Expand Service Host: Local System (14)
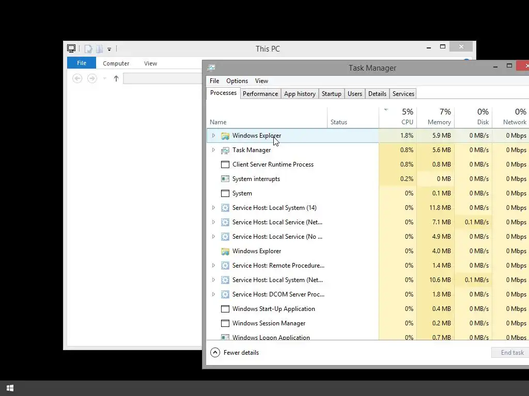The image size is (529, 396). pyautogui.click(x=213, y=208)
